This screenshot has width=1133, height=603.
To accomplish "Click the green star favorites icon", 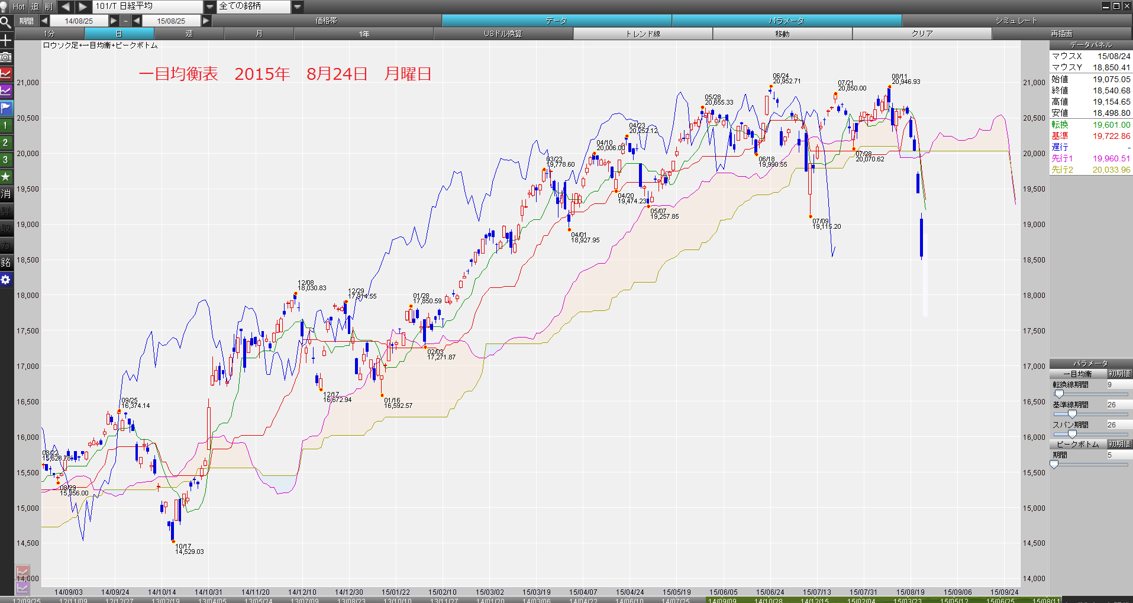I will coord(6,177).
